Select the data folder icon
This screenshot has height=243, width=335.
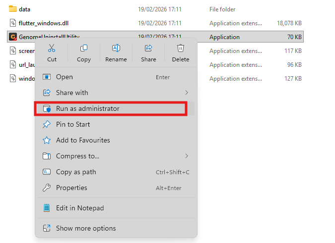coord(13,9)
